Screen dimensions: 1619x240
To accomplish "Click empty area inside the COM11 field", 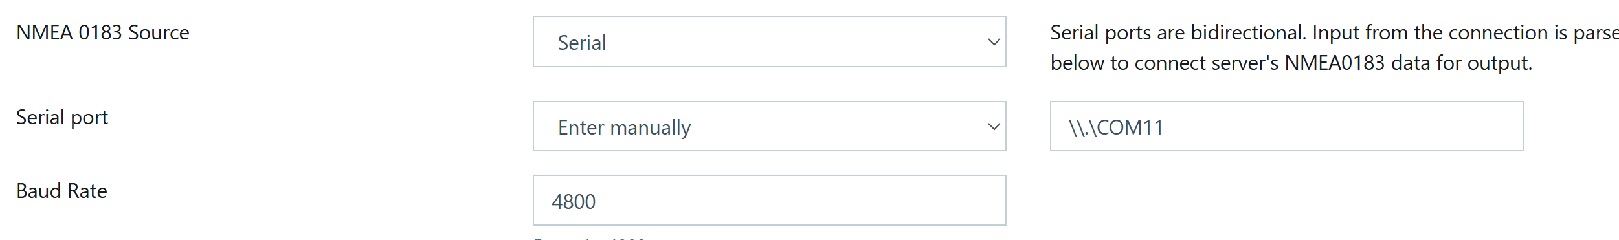I will (1359, 127).
